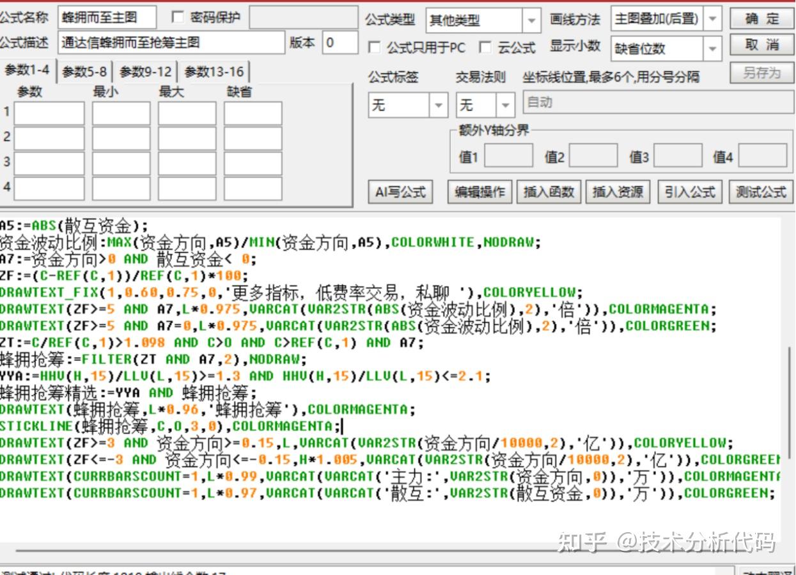796x575 pixels.
Task: Click the DRAWTEXT line containing '散互:'
Action: pos(387,493)
